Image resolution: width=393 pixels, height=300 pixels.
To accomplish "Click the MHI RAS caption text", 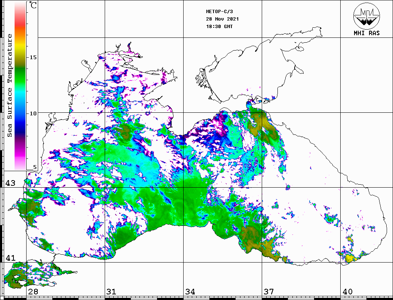I will (x=367, y=33).
